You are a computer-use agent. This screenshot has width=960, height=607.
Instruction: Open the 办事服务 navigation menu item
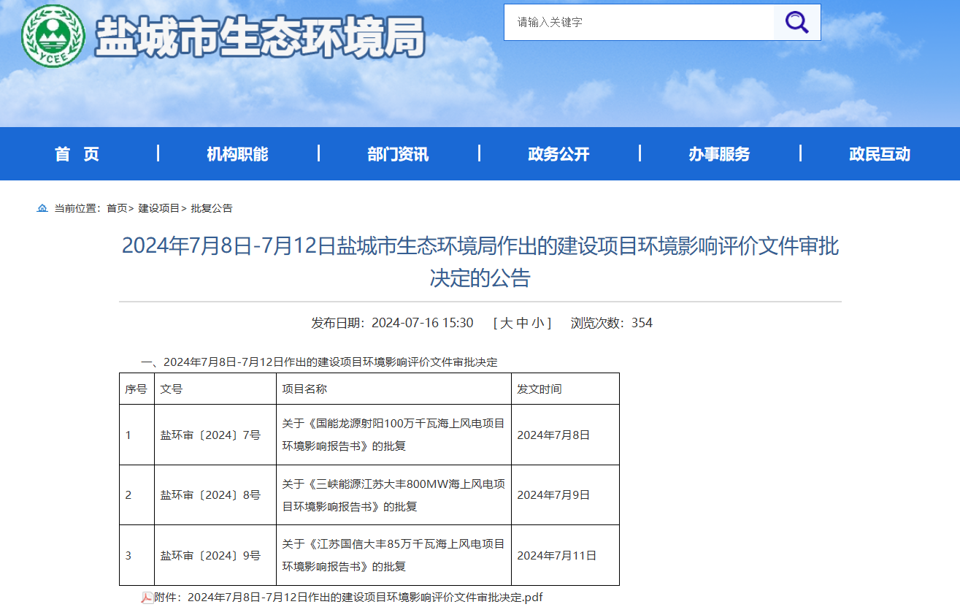point(718,154)
